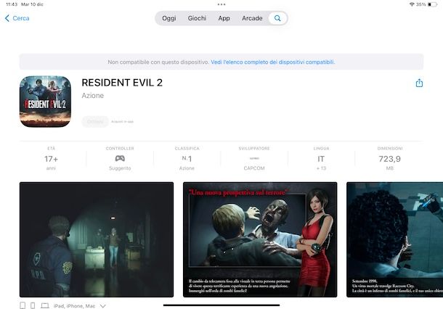Tap the search magnifier tab
Image resolution: width=443 pixels, height=309 pixels.
tap(277, 18)
